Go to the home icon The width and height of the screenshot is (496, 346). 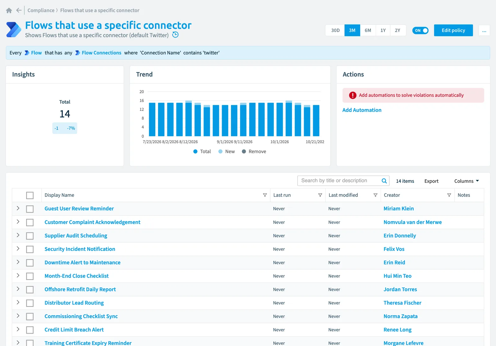tap(9, 11)
